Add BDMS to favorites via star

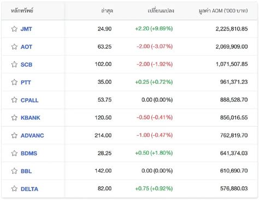14,153
